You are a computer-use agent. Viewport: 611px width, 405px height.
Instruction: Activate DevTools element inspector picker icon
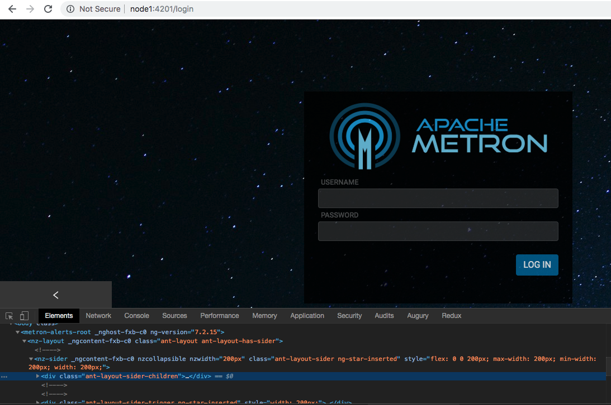click(10, 316)
